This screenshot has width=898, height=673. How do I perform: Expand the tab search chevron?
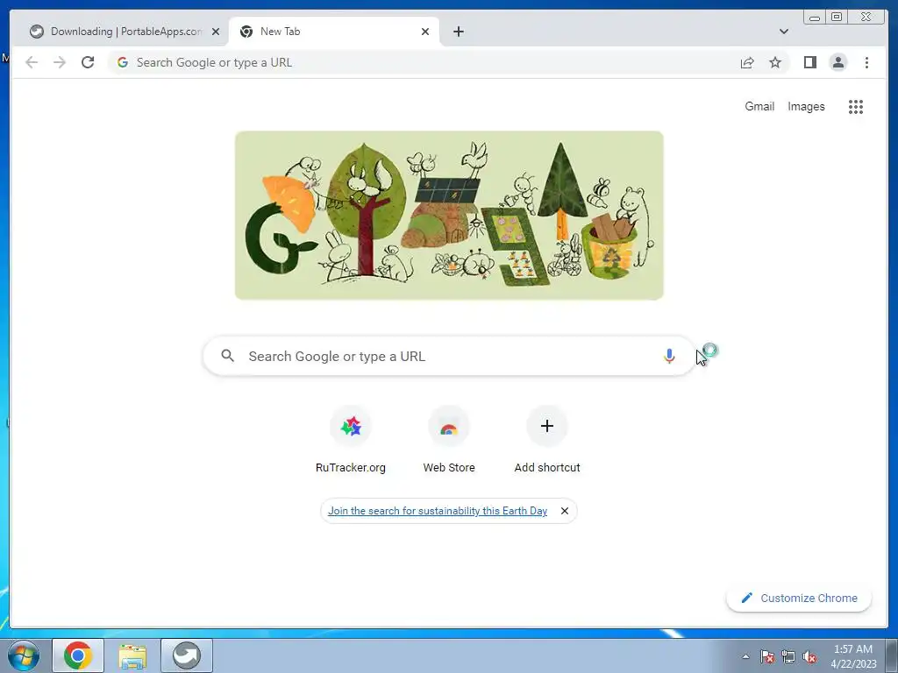[x=783, y=32]
